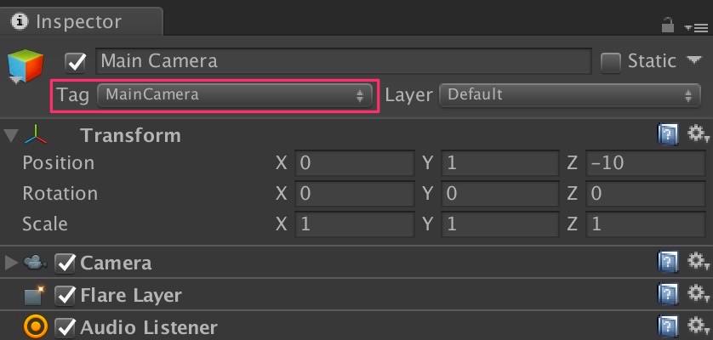Open Camera component help icon
Viewport: 713px width, 340px height.
668,263
